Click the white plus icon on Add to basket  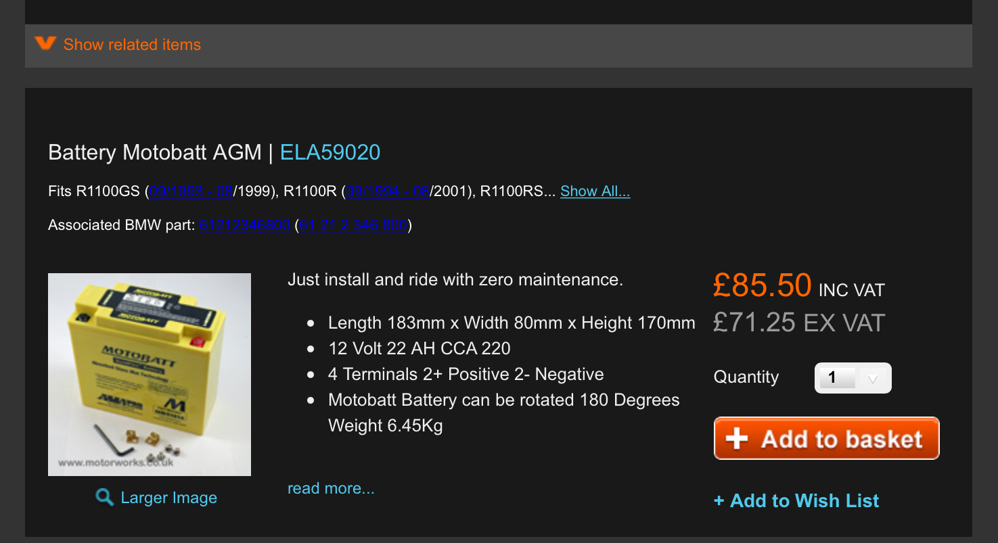pos(737,439)
